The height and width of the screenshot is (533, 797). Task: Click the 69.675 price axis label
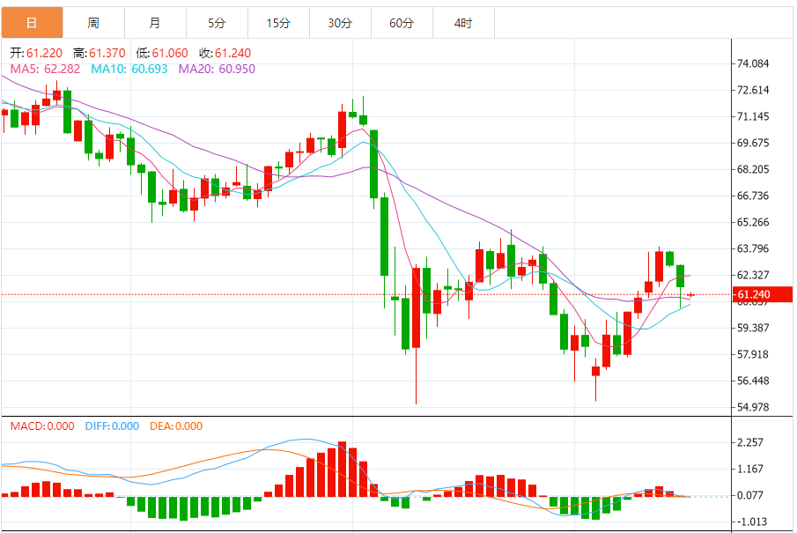[753, 143]
